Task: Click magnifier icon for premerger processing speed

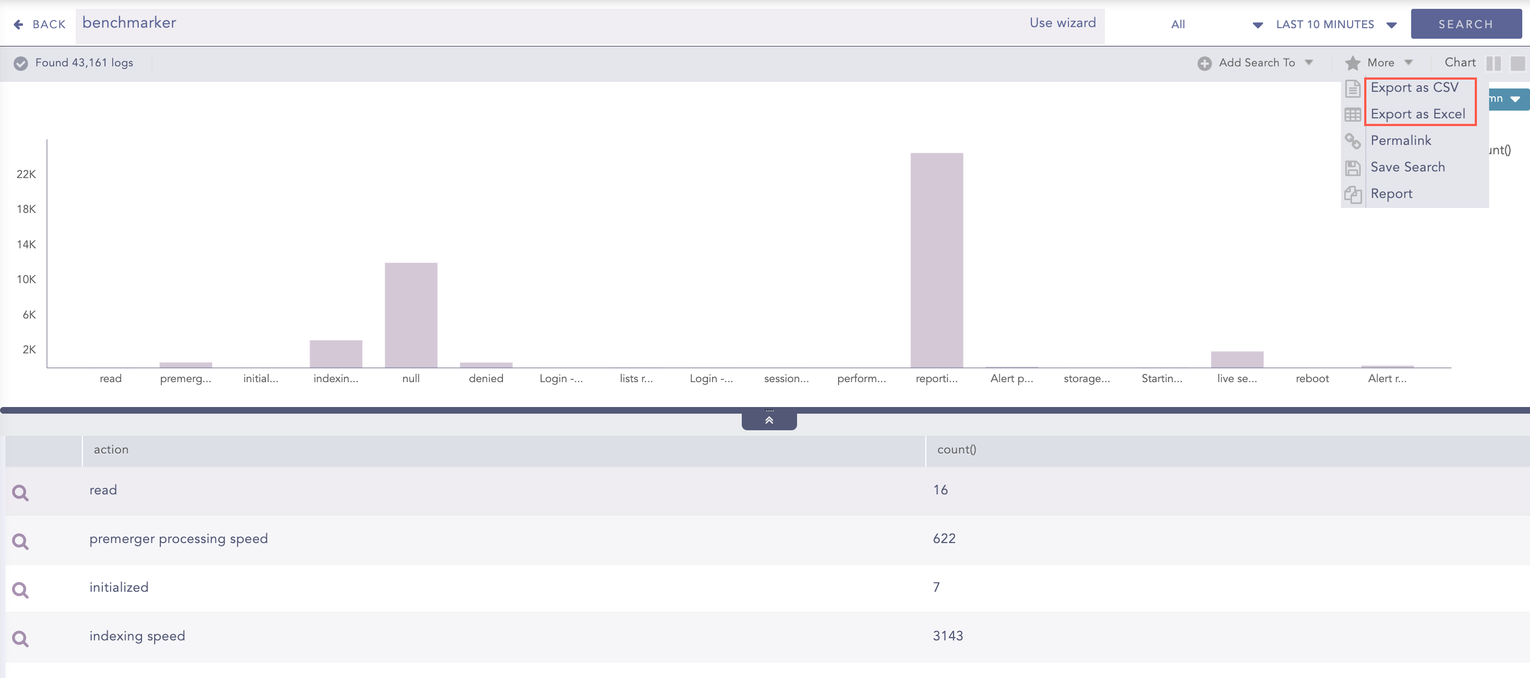Action: [x=20, y=541]
